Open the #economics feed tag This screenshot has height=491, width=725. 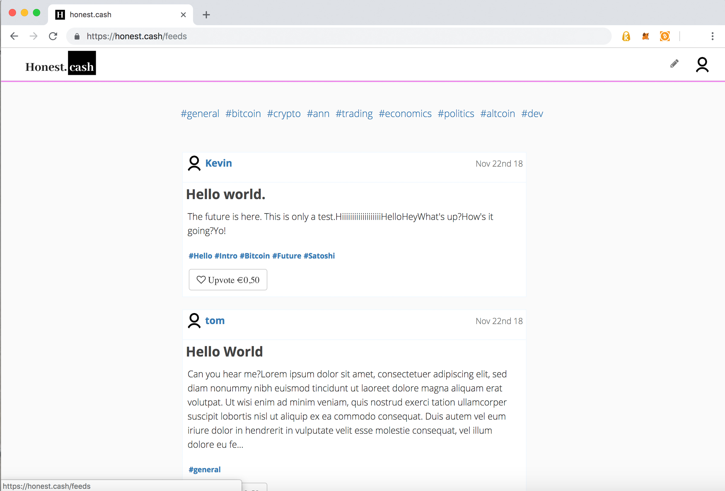[x=405, y=114]
